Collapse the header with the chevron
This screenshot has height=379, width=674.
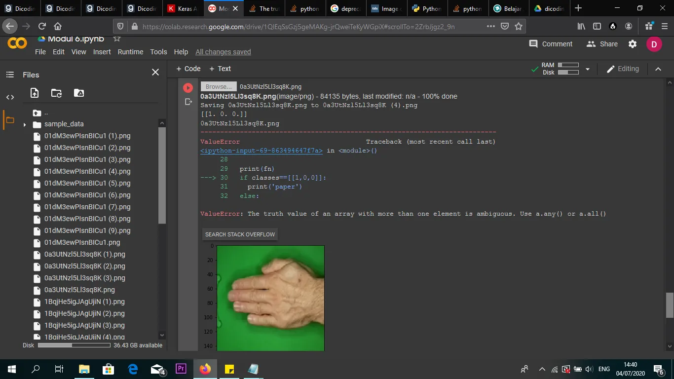658,69
